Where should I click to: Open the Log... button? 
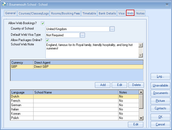click(x=160, y=77)
